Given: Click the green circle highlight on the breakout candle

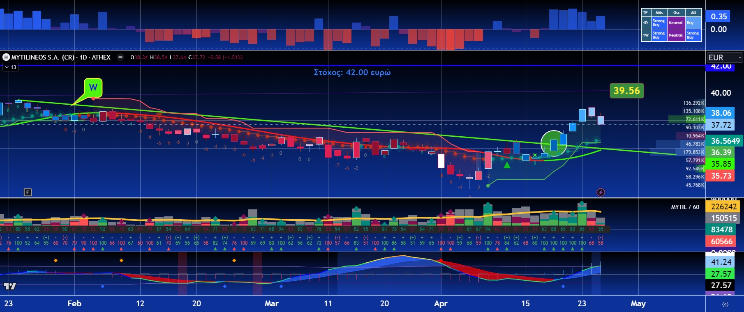Looking at the screenshot, I should [x=554, y=143].
